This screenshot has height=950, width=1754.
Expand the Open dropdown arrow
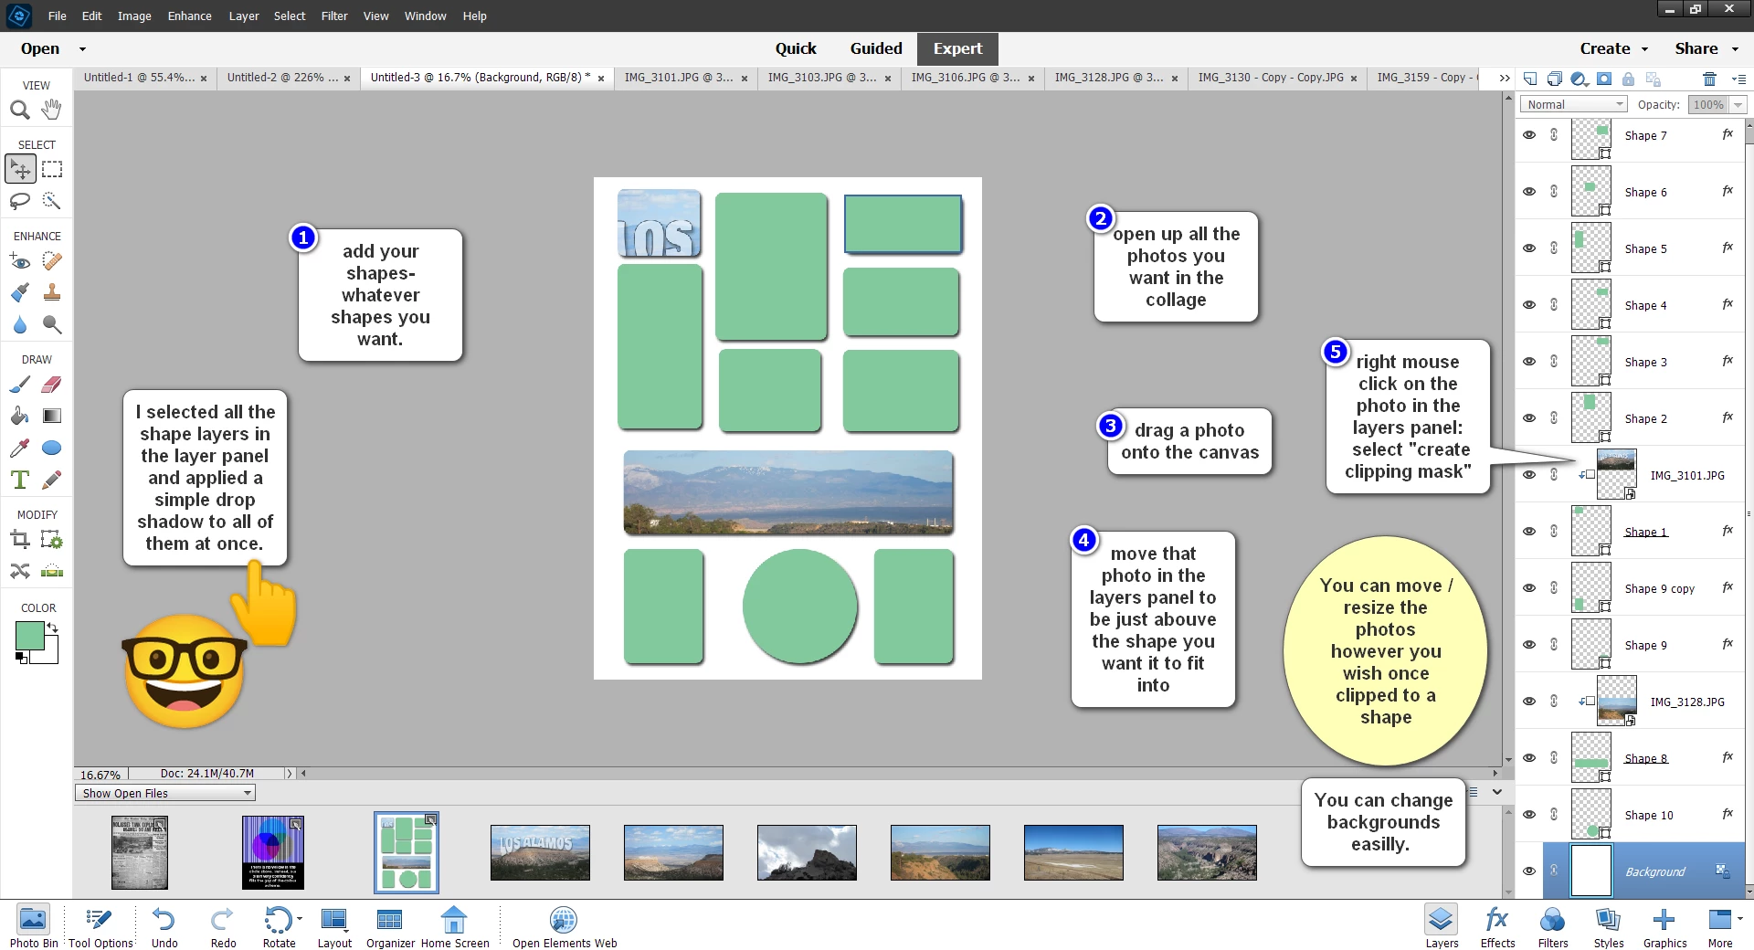(82, 49)
